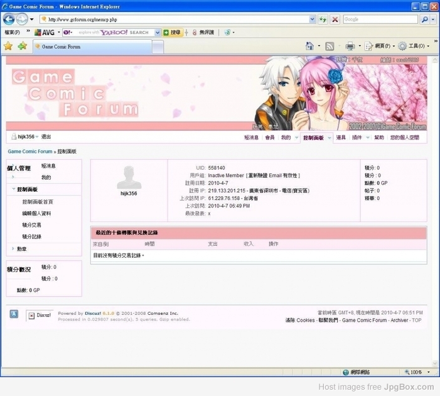Open a new blank tab
440x396 pixels.
(158, 47)
